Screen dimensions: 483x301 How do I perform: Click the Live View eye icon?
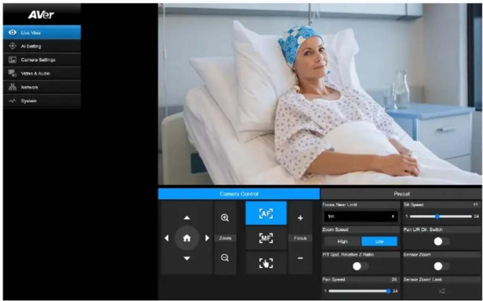[x=13, y=32]
